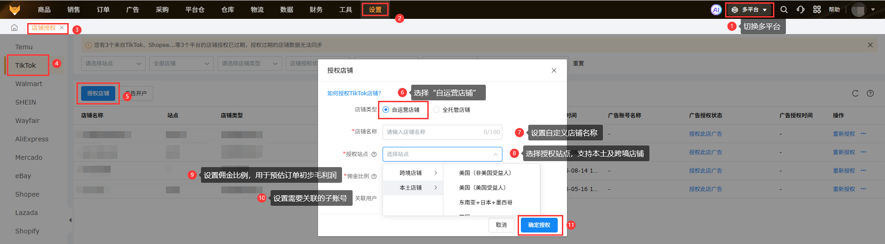Expand 本土店铺 cascade option

tap(413, 188)
